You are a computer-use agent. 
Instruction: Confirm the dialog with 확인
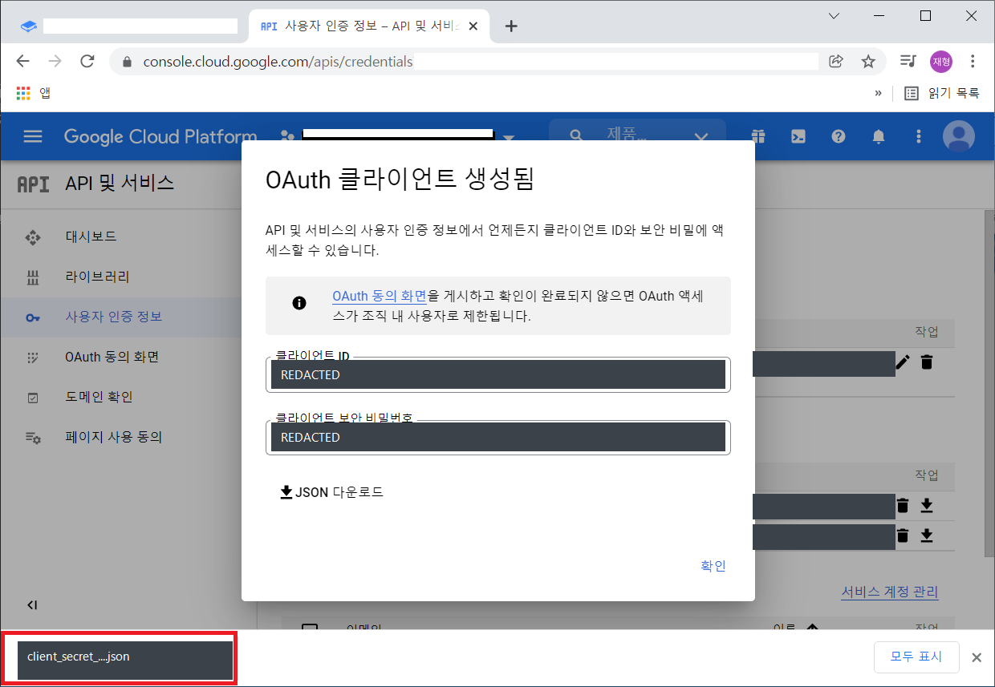coord(713,566)
